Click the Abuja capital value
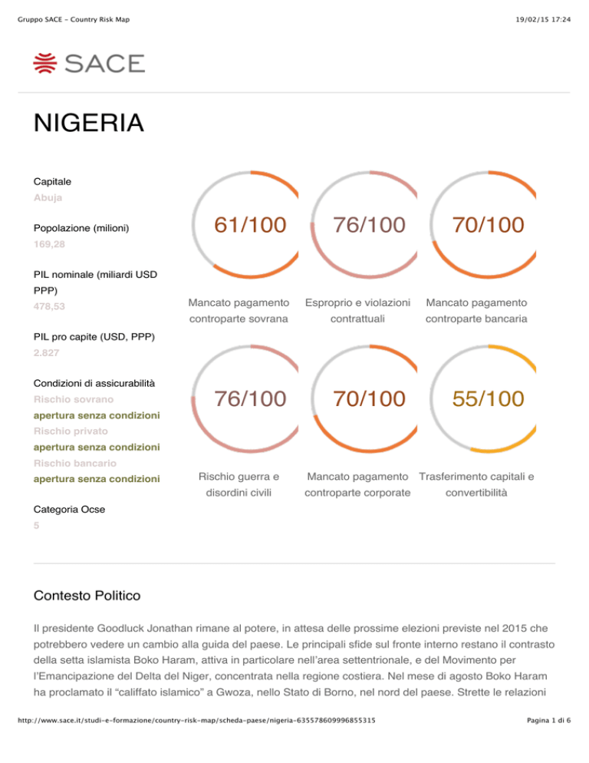This screenshot has height=763, width=589. point(48,197)
